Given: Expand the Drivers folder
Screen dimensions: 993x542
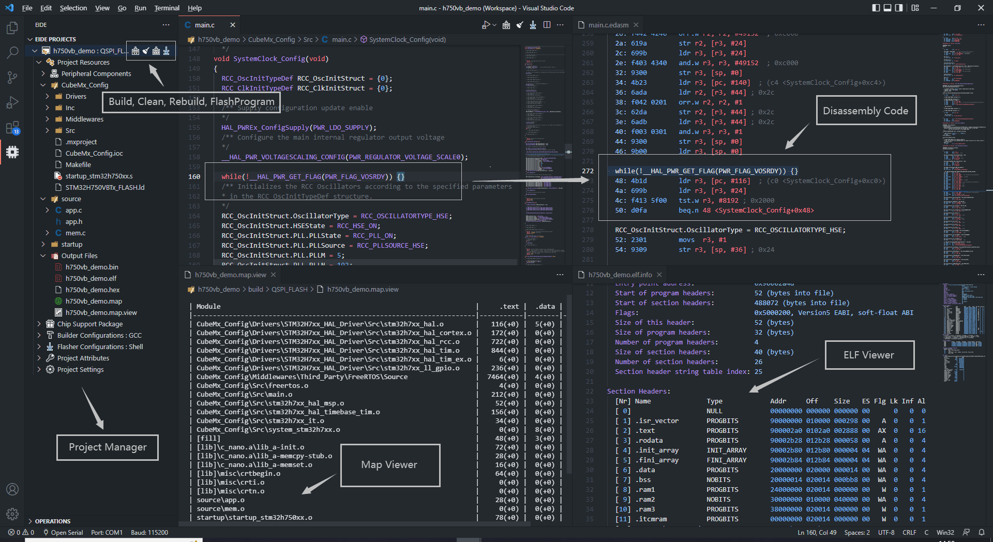Looking at the screenshot, I should click(x=76, y=97).
